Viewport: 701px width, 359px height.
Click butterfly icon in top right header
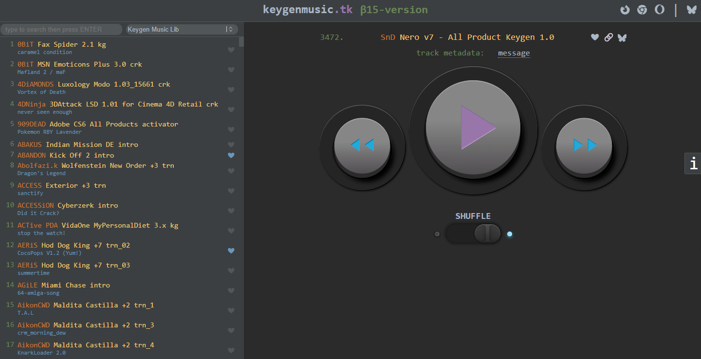coord(691,10)
